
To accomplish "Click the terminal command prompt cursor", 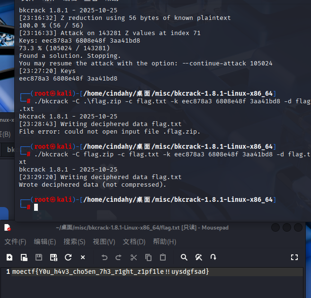I will click(36, 207).
